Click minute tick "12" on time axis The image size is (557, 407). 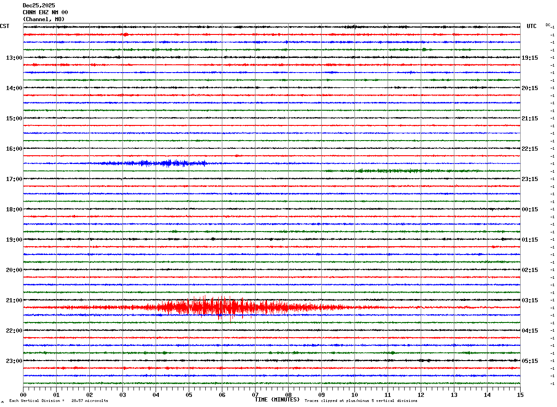[x=421, y=395]
